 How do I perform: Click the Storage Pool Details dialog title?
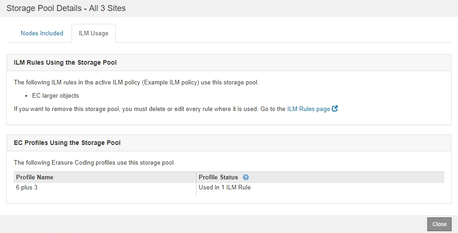[x=66, y=8]
